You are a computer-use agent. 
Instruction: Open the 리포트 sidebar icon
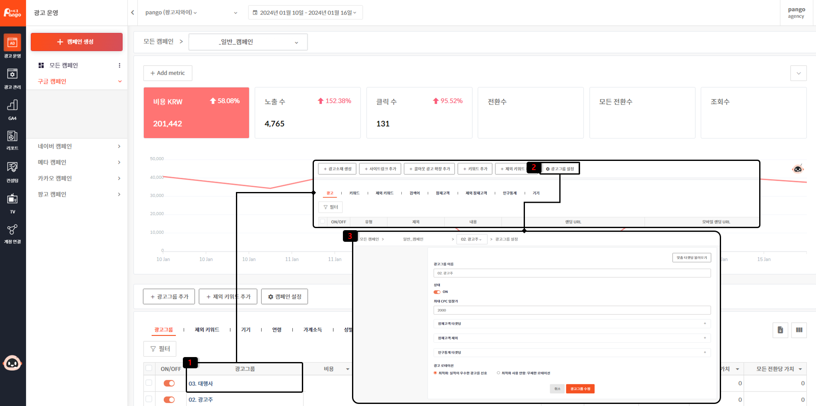[12, 140]
